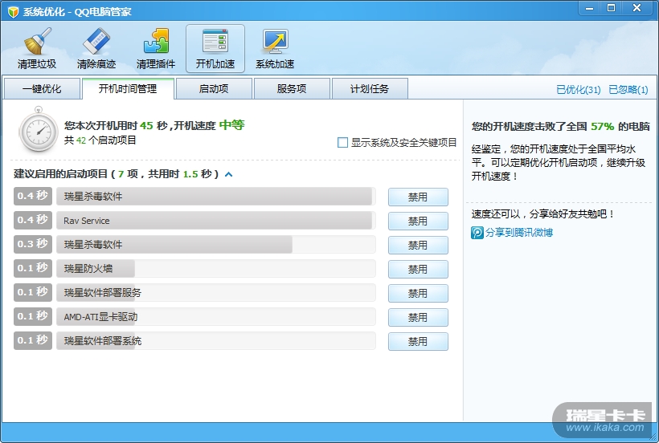Open the 服务项 tab
The width and height of the screenshot is (659, 443).
point(292,88)
